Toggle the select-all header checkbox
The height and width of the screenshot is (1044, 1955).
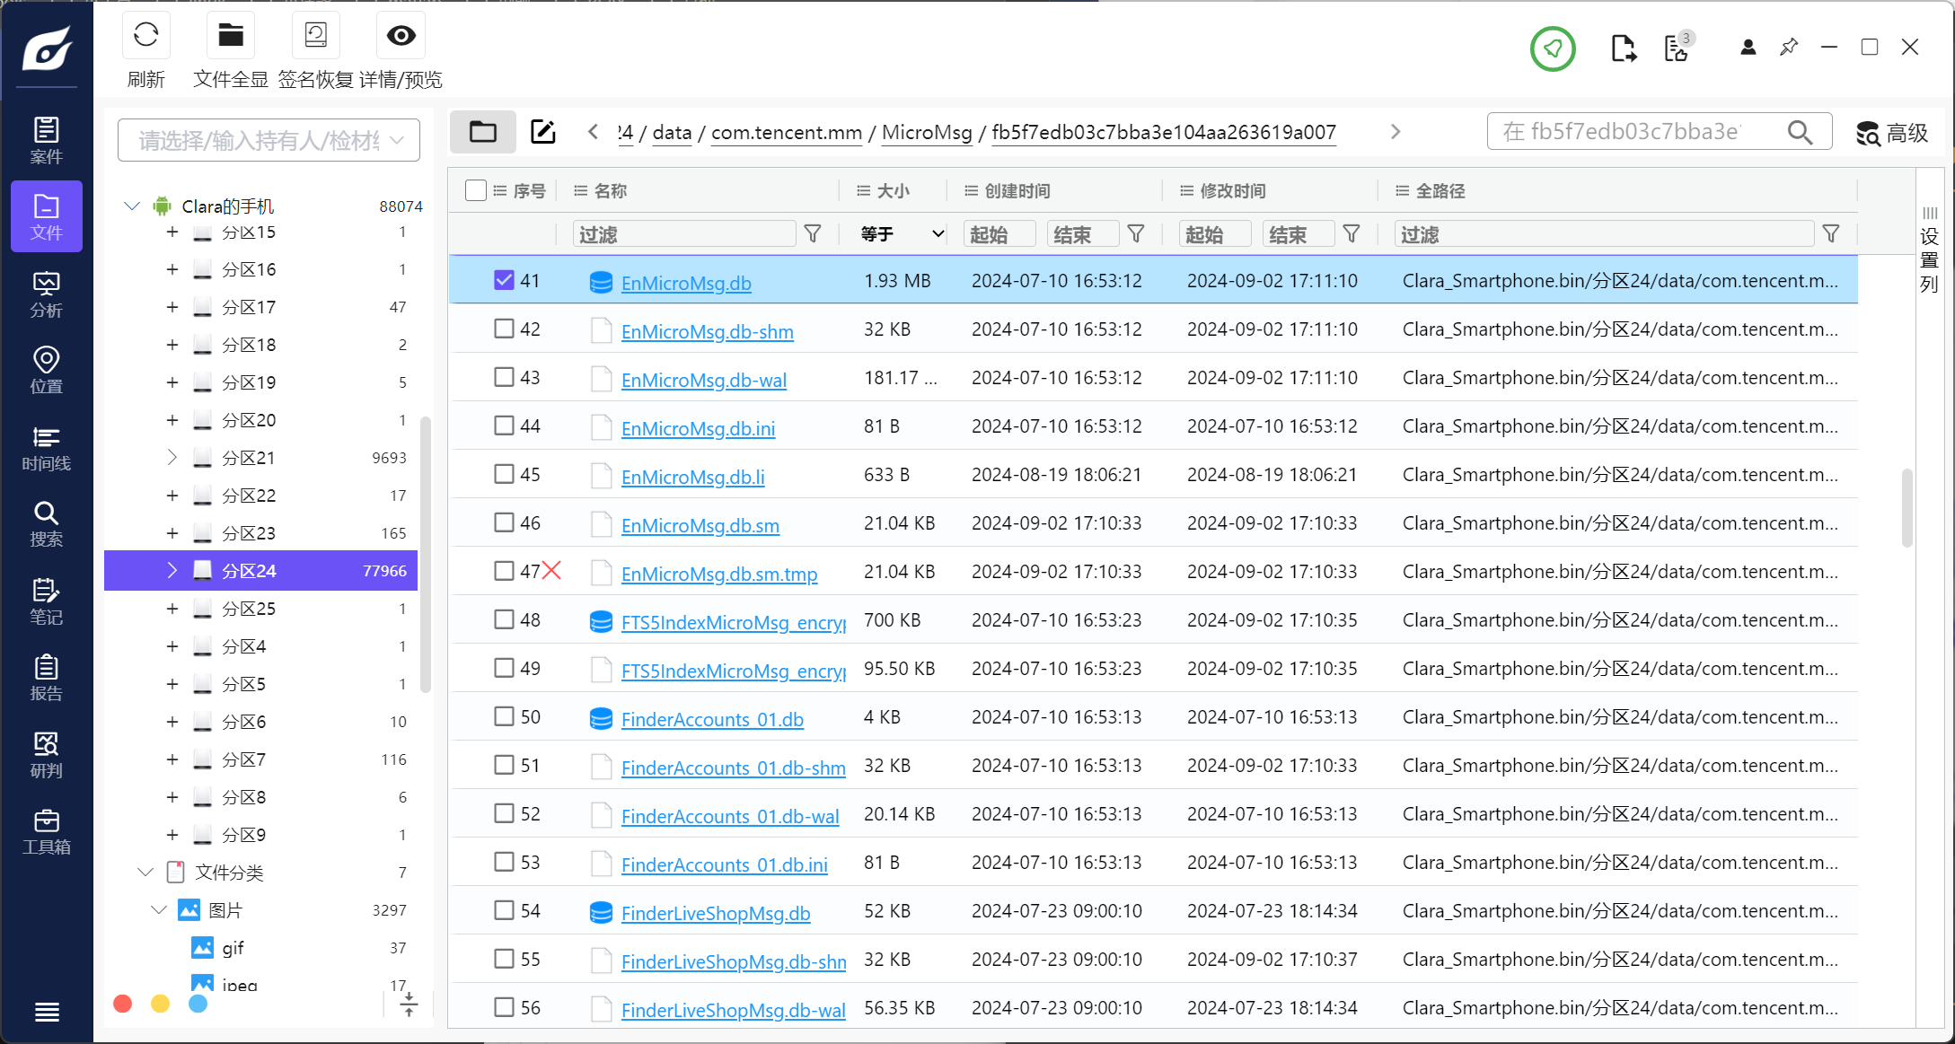[x=476, y=190]
